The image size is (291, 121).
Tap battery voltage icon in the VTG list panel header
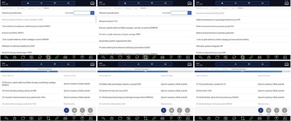(x=190, y=3)
